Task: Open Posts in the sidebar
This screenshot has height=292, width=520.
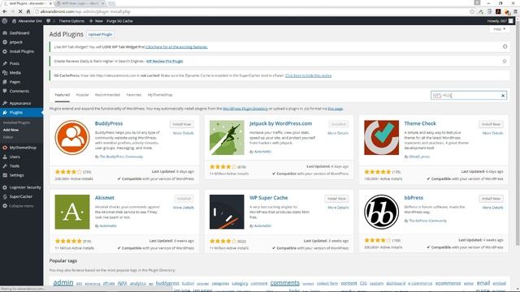Action: click(x=15, y=63)
